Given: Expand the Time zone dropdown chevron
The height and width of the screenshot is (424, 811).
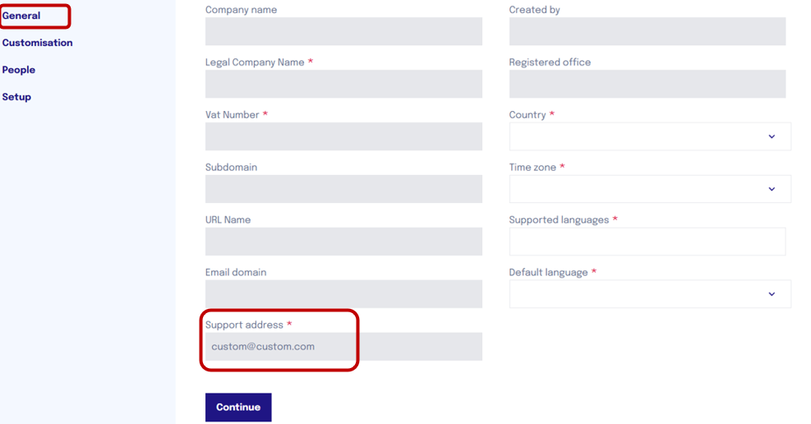Looking at the screenshot, I should (x=772, y=189).
